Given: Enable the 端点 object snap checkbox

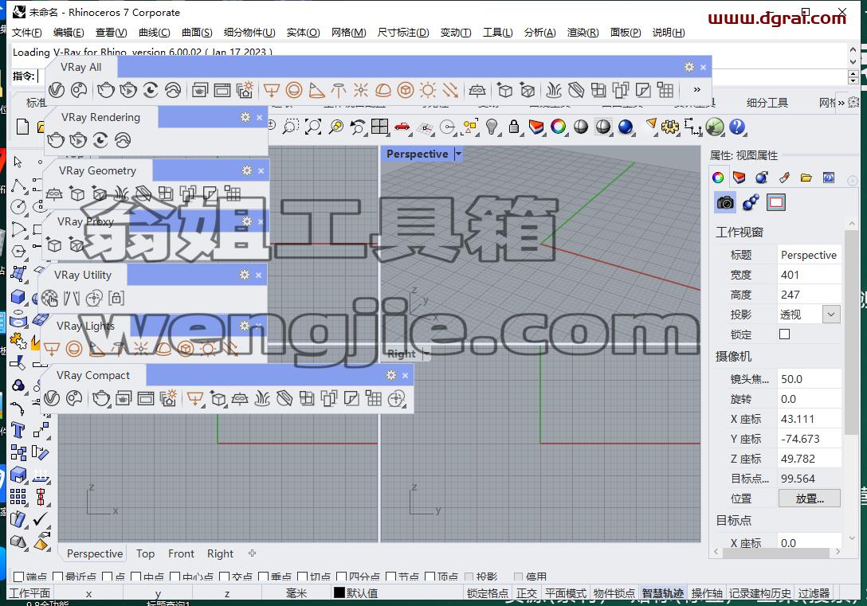Looking at the screenshot, I should [18, 577].
